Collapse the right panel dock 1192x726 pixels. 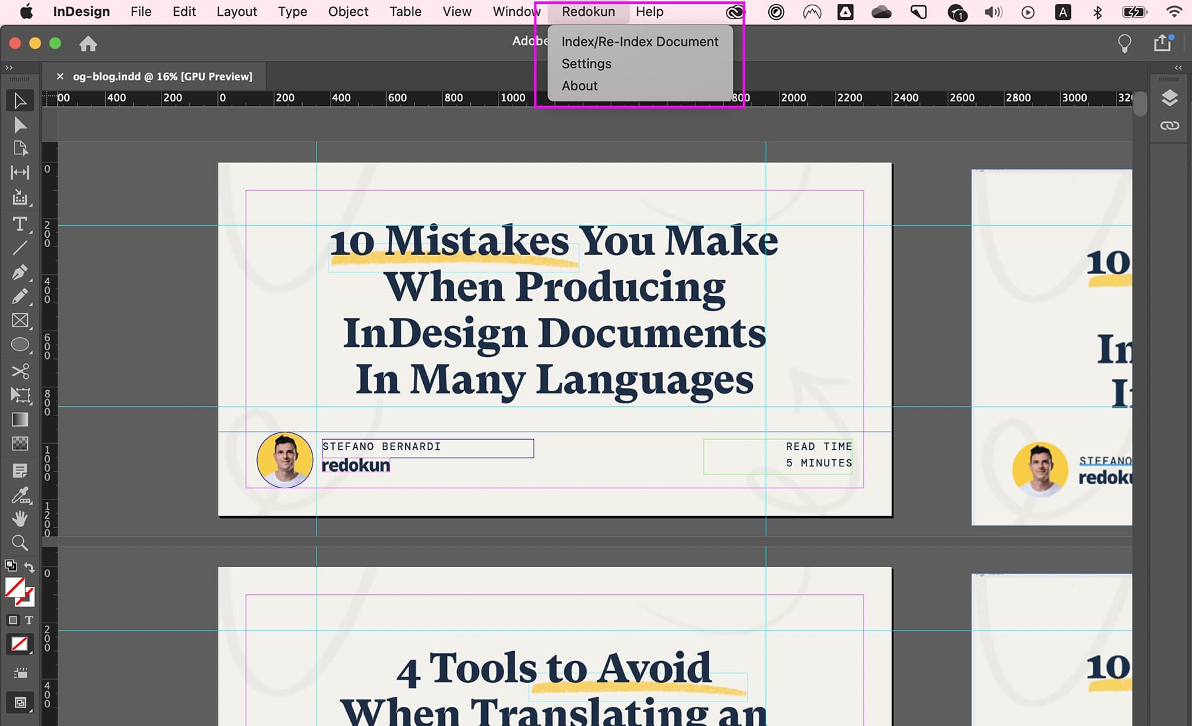pyautogui.click(x=1179, y=68)
